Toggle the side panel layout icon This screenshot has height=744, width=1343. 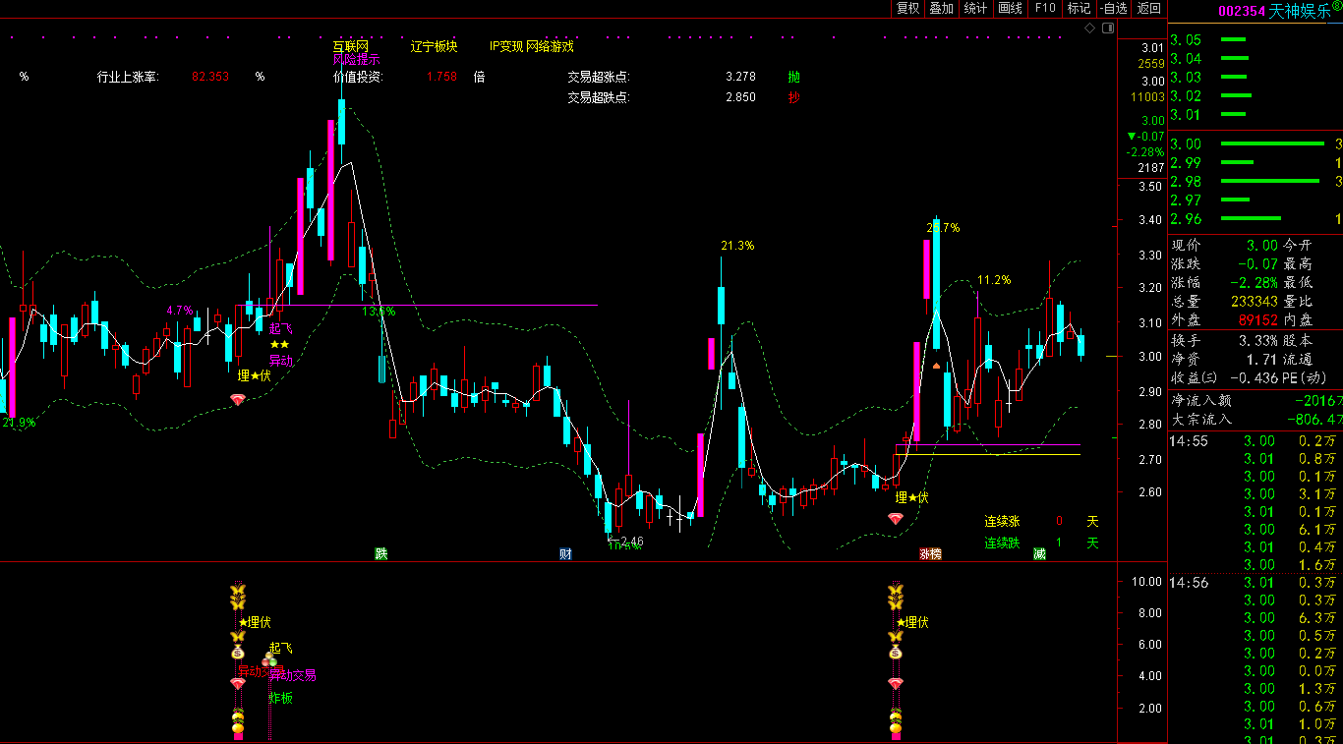(1106, 29)
